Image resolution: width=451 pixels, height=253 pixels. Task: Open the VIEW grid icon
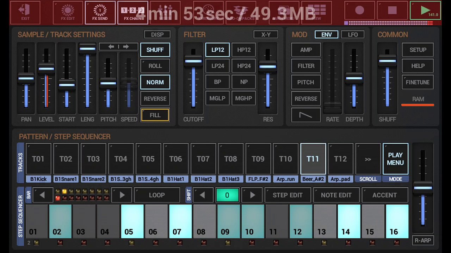[x=316, y=13]
